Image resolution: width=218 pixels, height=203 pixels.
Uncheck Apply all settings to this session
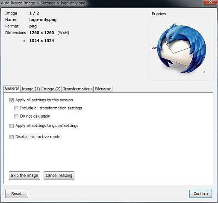tap(12, 100)
